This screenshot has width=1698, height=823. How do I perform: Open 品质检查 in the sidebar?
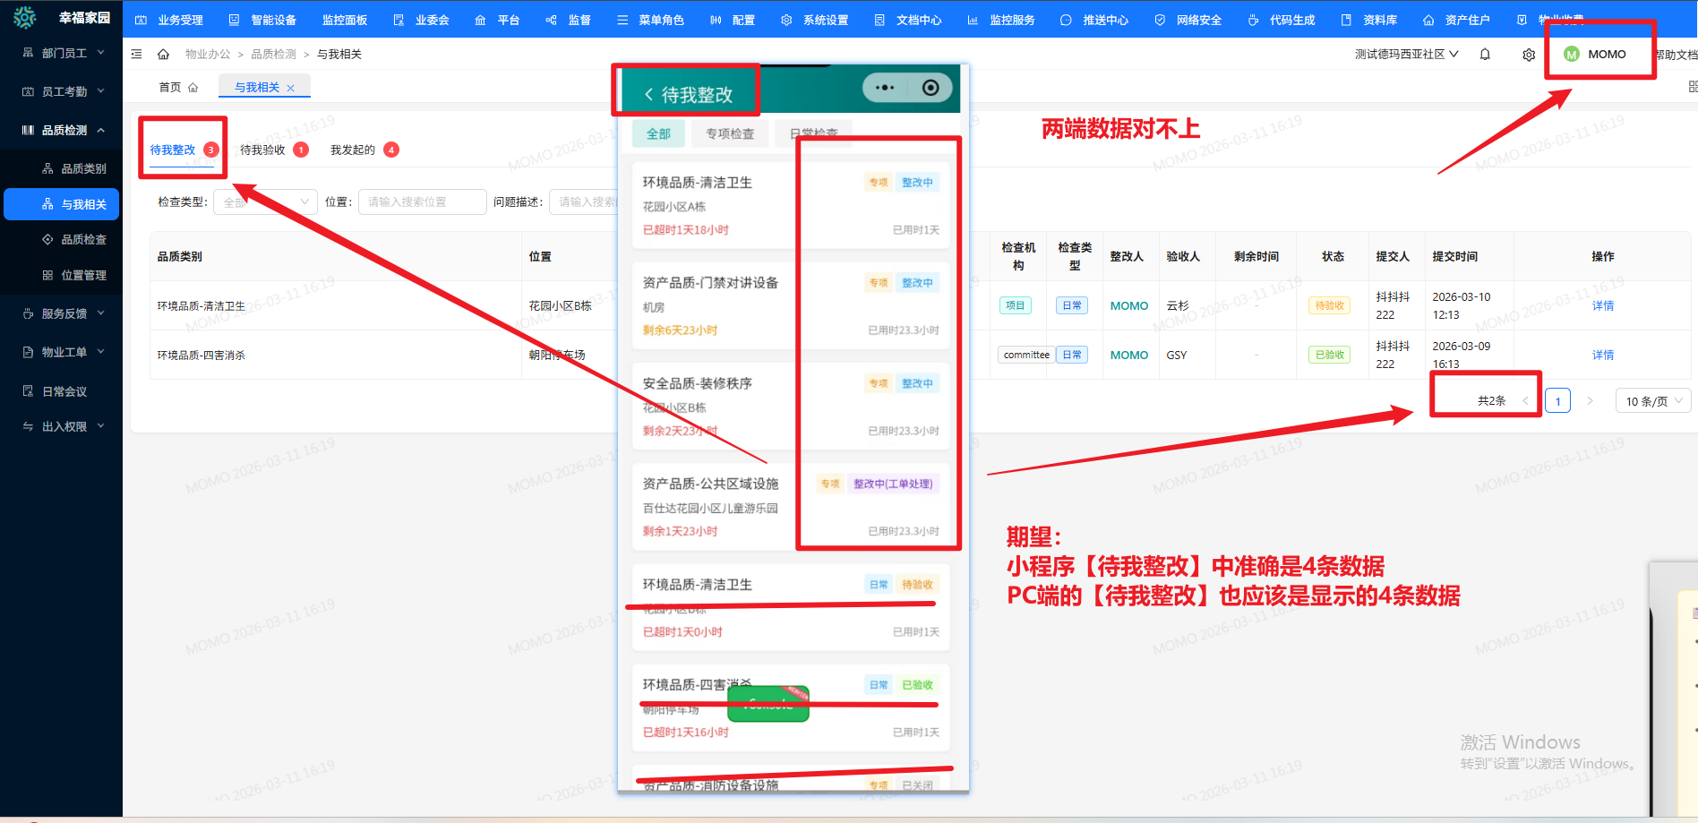click(x=83, y=239)
